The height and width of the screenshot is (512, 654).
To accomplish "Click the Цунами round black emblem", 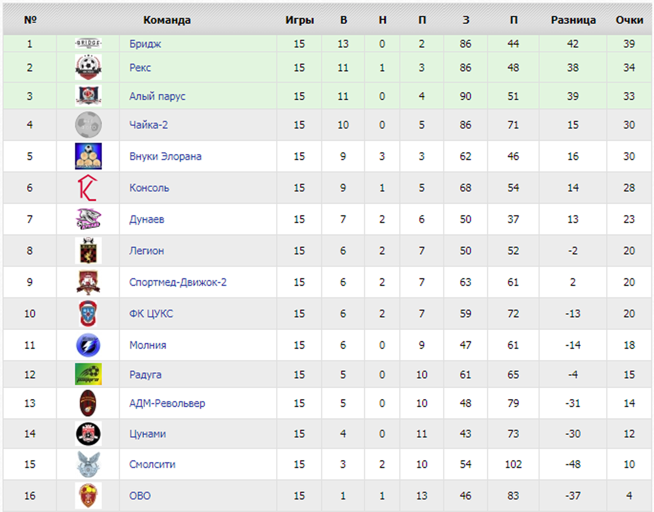I will coord(88,433).
